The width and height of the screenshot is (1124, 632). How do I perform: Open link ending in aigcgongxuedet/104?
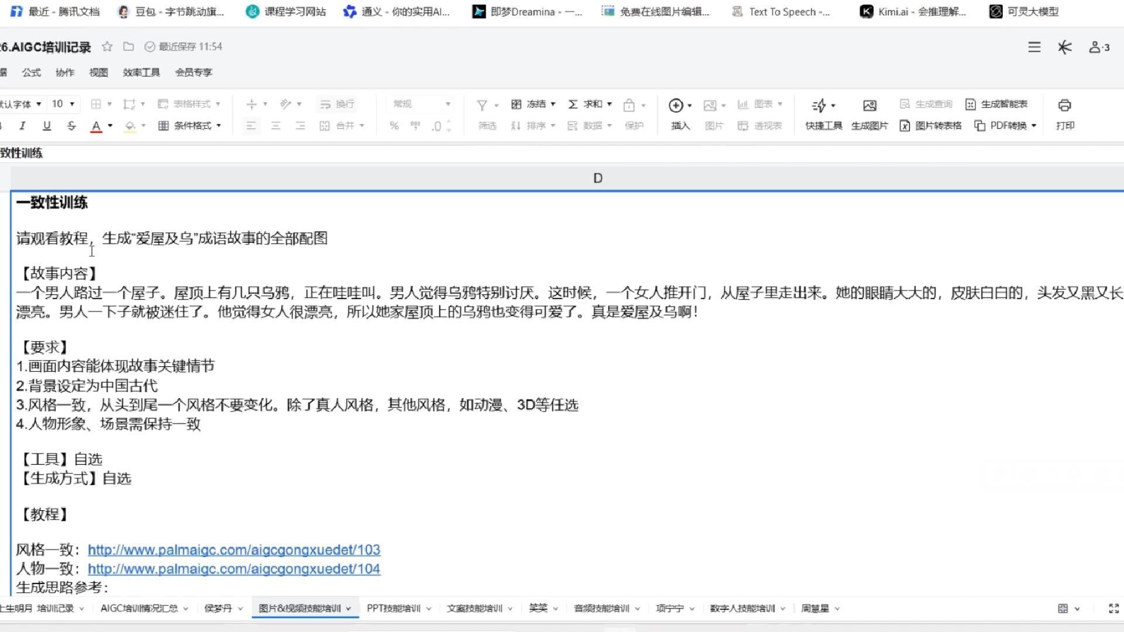[x=234, y=568]
